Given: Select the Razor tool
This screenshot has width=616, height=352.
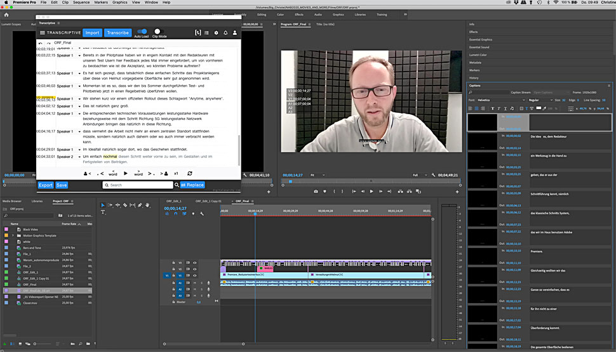Looking at the screenshot, I should [x=125, y=205].
